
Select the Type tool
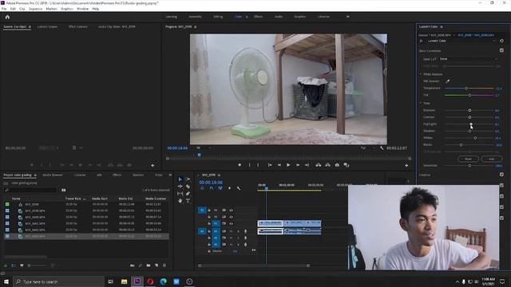(188, 201)
